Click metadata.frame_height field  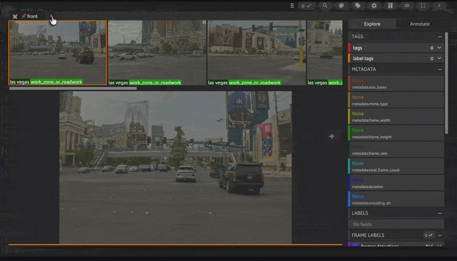396,133
